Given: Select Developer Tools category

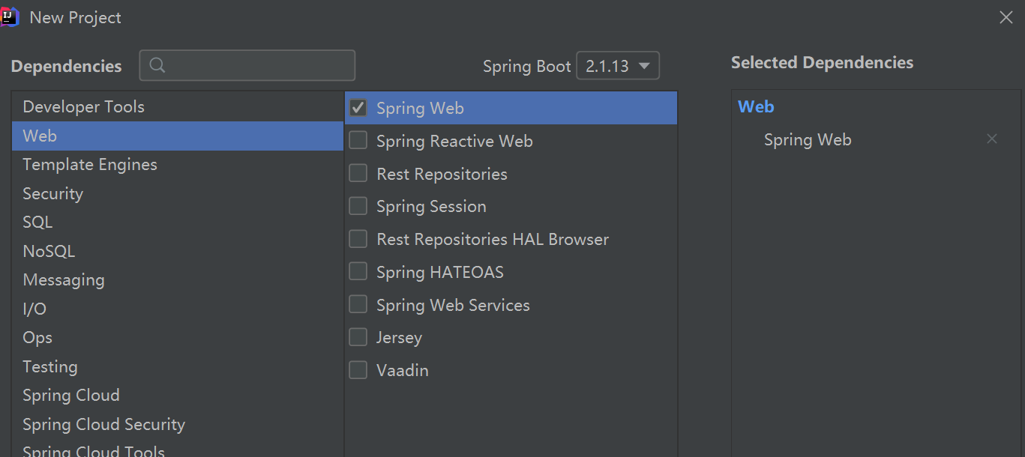Looking at the screenshot, I should pos(83,106).
